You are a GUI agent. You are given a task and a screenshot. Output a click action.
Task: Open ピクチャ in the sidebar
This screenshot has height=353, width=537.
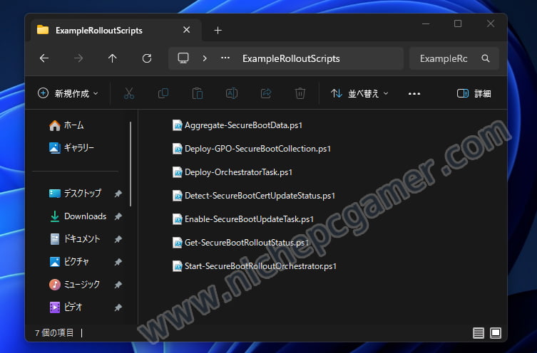(69, 262)
